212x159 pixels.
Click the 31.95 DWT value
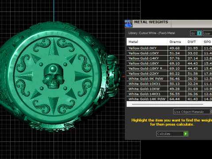pyautogui.click(x=193, y=48)
